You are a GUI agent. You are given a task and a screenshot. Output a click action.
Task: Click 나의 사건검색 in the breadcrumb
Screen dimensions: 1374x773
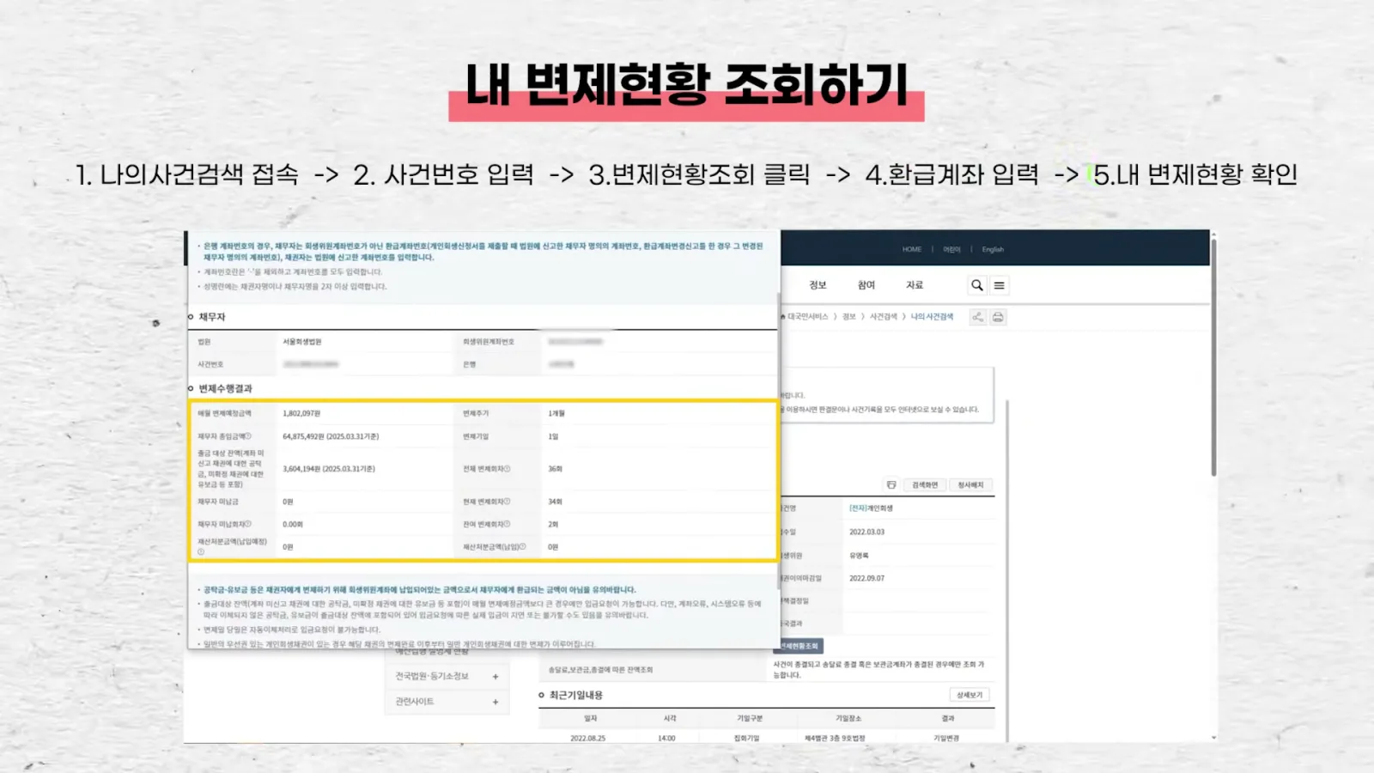click(x=933, y=317)
